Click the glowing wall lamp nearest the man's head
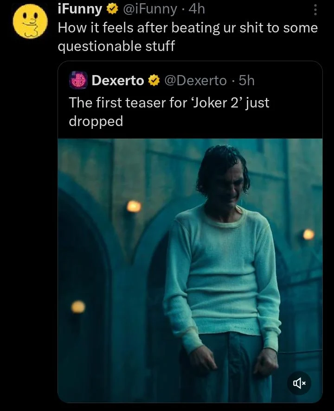 point(134,206)
